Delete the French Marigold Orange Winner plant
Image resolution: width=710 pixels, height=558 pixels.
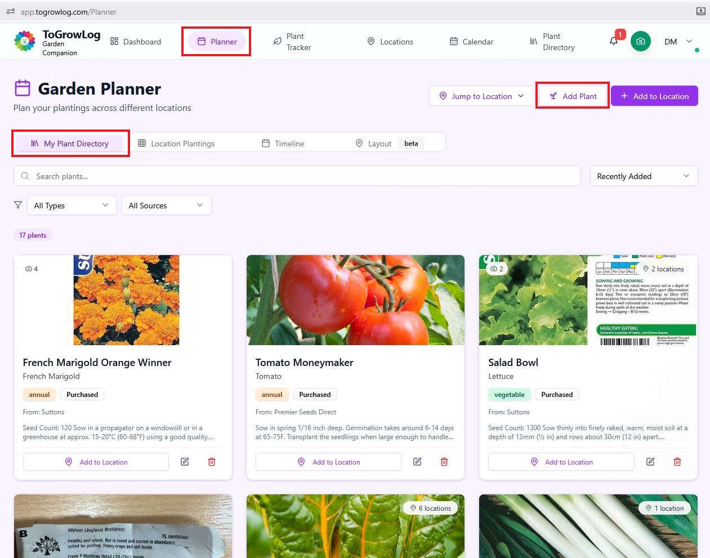[211, 461]
